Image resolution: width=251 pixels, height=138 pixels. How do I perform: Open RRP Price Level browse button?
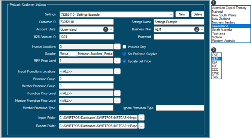[x=117, y=61]
